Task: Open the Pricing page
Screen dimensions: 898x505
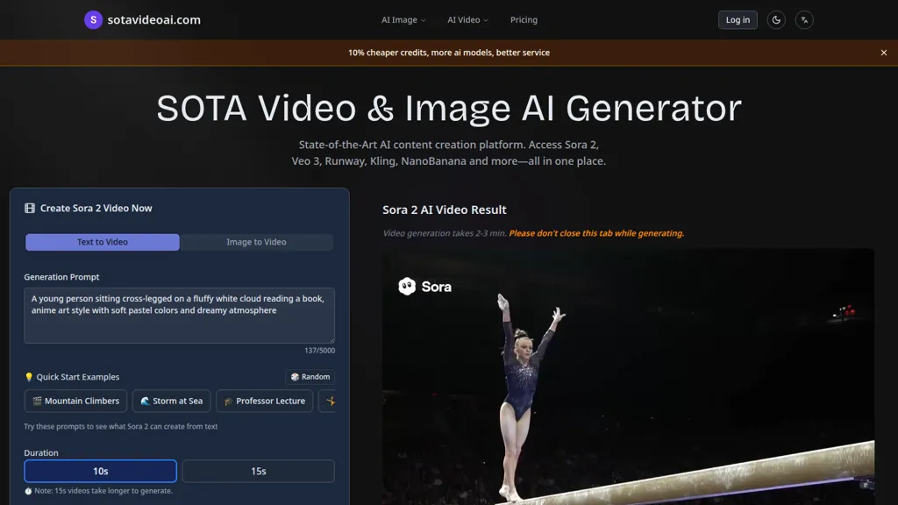Action: click(x=524, y=19)
